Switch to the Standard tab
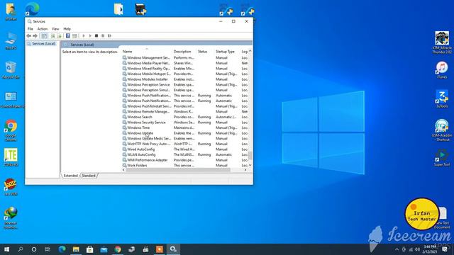 pos(89,176)
